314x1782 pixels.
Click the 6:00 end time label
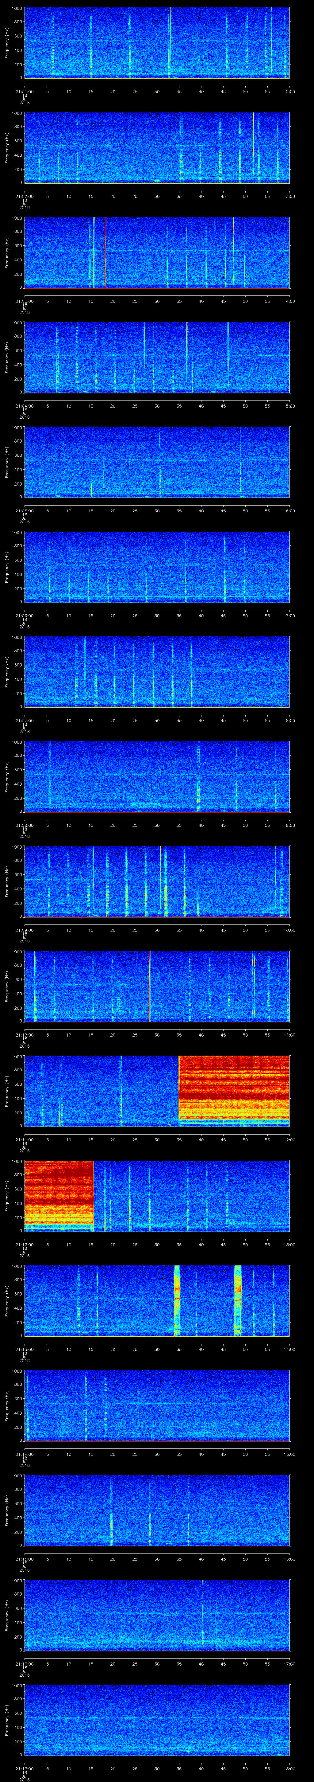(290, 510)
